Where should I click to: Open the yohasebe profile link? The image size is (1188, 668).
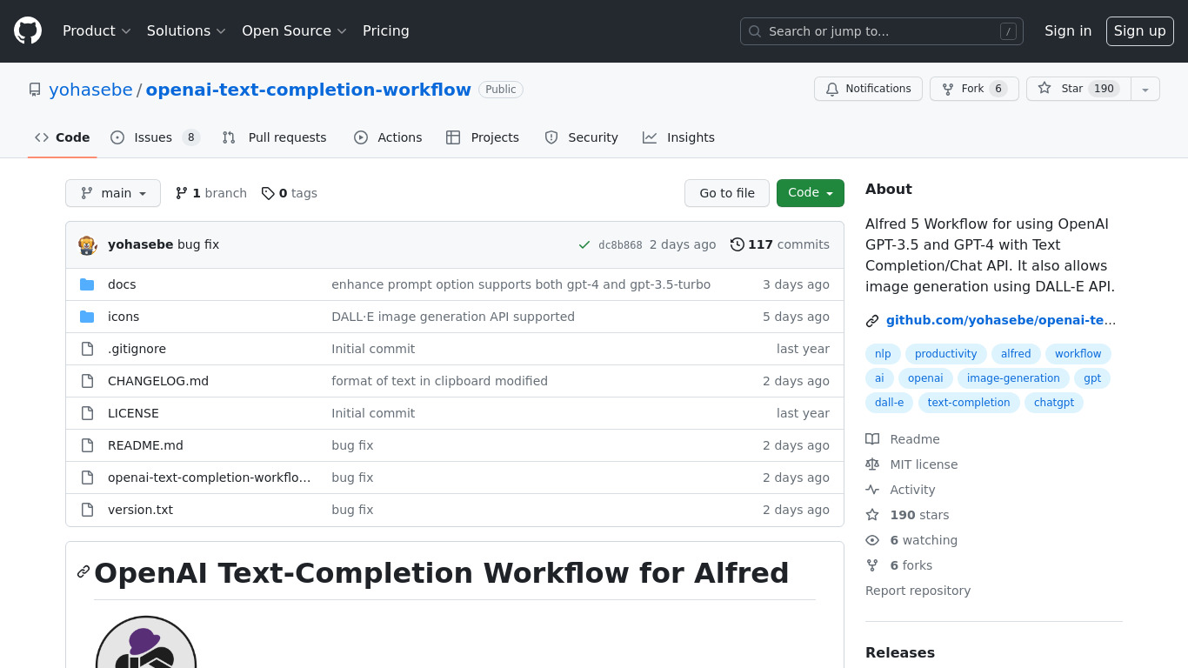[x=91, y=90]
